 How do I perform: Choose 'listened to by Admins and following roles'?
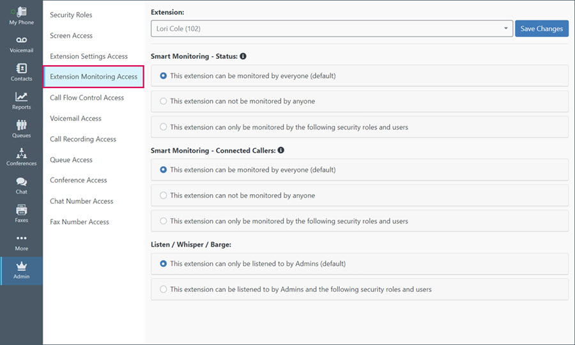tap(359, 289)
